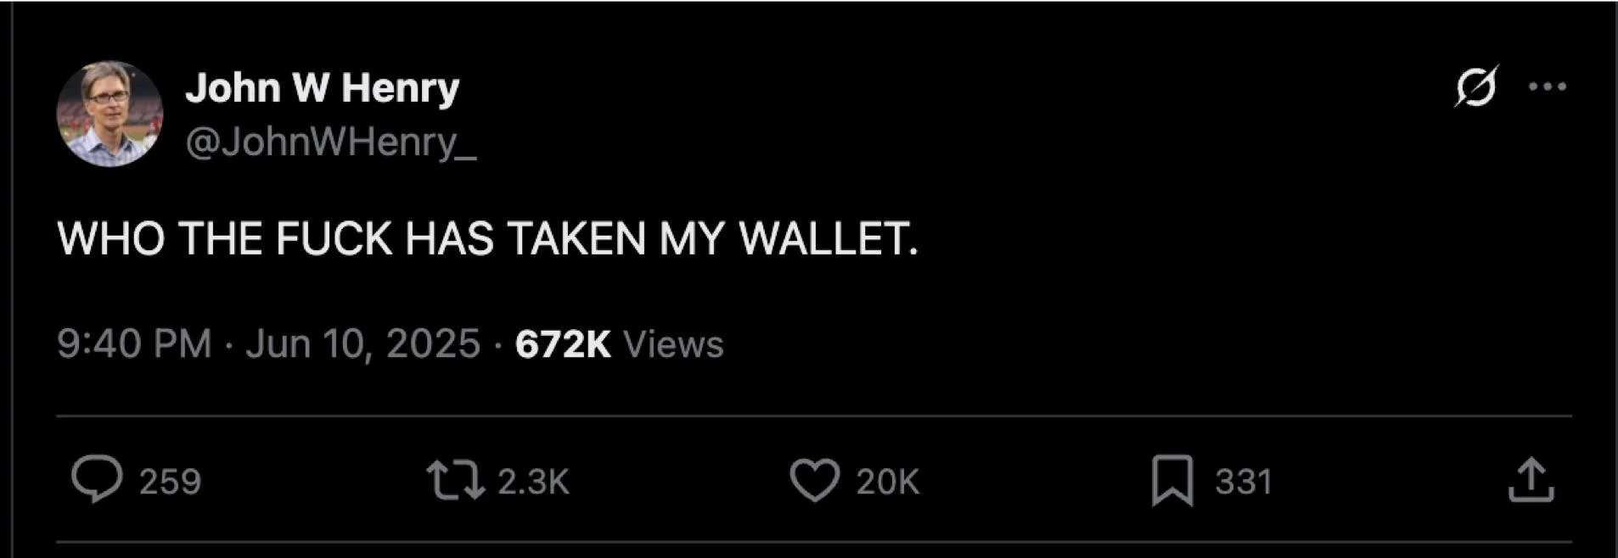This screenshot has height=558, width=1618.
Task: Click the 2.3K reposts count
Action: [533, 482]
